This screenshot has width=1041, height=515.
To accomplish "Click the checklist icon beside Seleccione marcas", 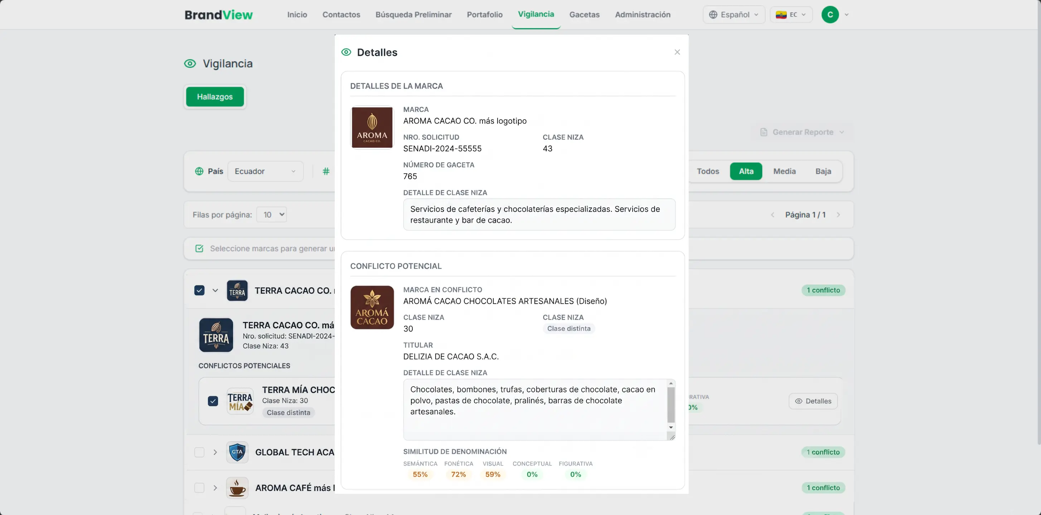I will coord(199,248).
